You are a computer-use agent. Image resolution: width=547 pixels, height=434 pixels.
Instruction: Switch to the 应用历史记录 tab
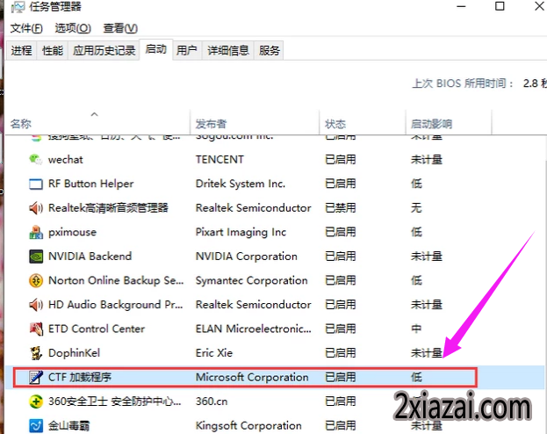[104, 51]
